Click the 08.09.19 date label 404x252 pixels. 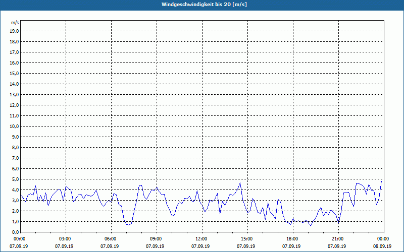[383, 246]
